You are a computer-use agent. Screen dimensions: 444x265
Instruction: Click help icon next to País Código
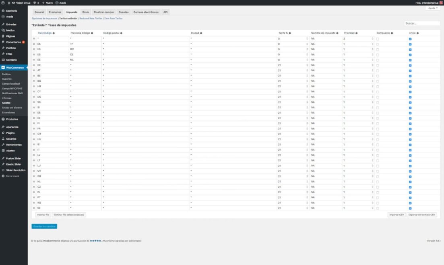pyautogui.click(x=54, y=33)
